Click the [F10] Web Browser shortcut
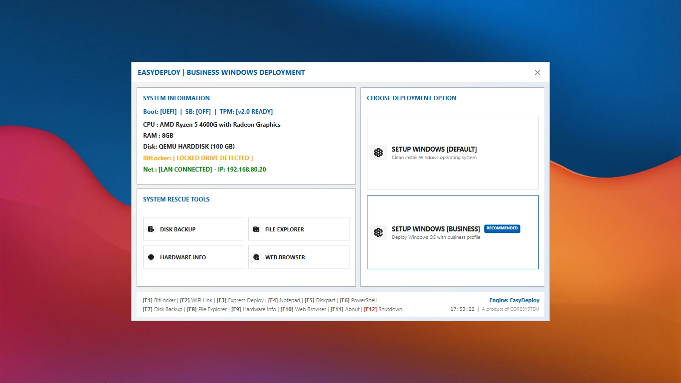The height and width of the screenshot is (383, 681). tap(303, 310)
